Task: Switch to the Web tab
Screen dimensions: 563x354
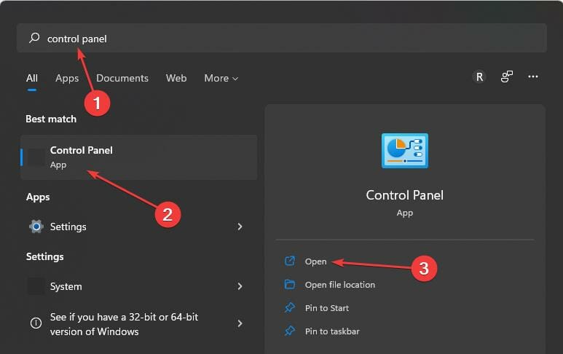Action: click(x=176, y=78)
